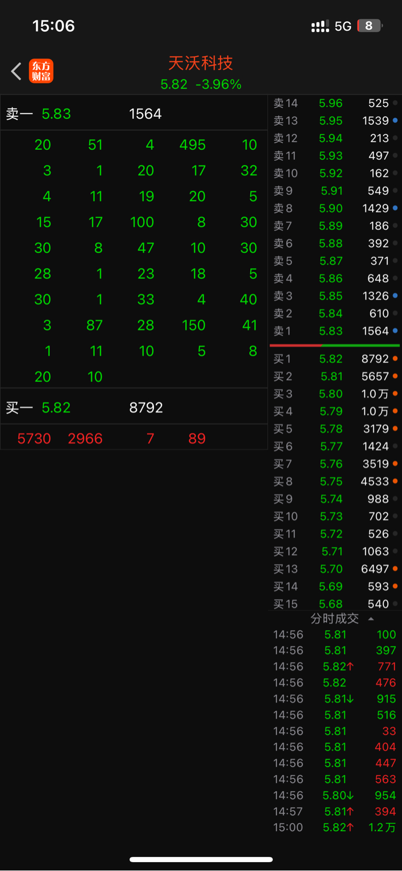Tap sell queue order 87
The image size is (402, 871).
click(94, 325)
